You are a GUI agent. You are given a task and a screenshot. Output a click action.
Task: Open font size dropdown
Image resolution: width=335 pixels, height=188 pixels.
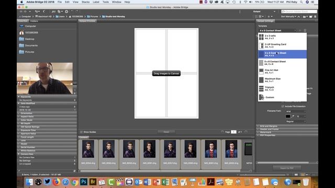coord(301,116)
